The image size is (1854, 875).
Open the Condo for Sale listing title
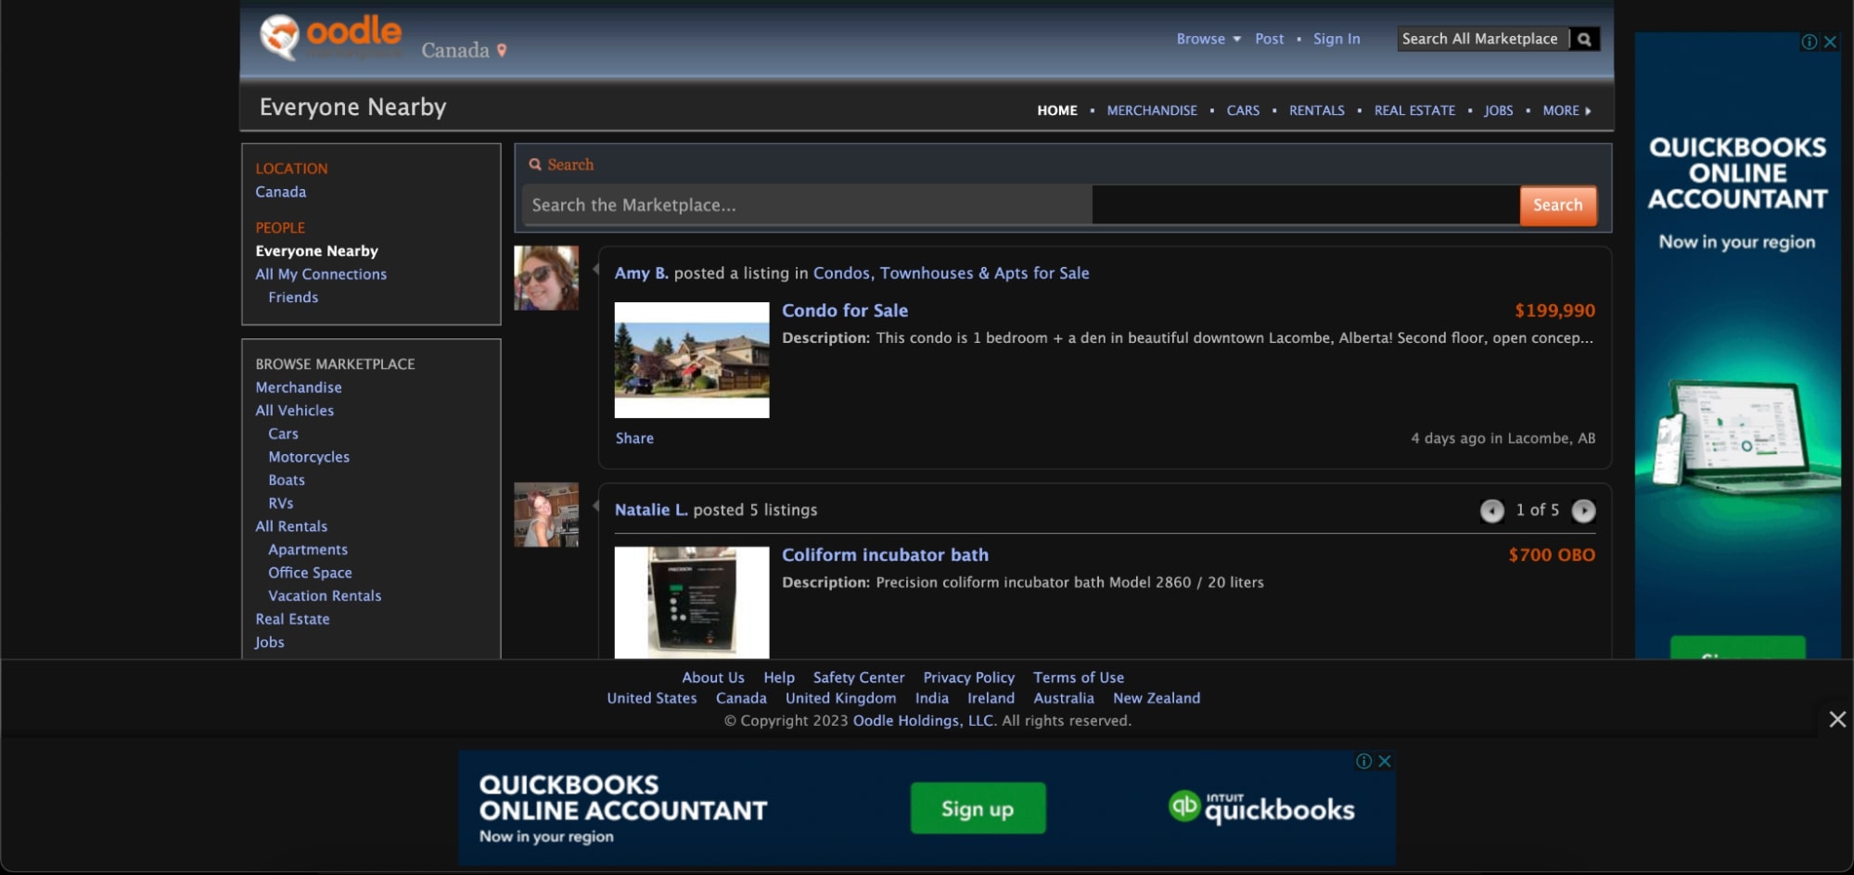coord(845,311)
